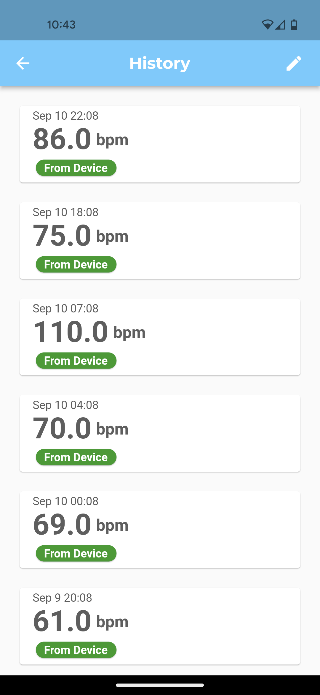Tap From Device badge on 70.0 bpm
Screen dimensions: 320x695
76,457
